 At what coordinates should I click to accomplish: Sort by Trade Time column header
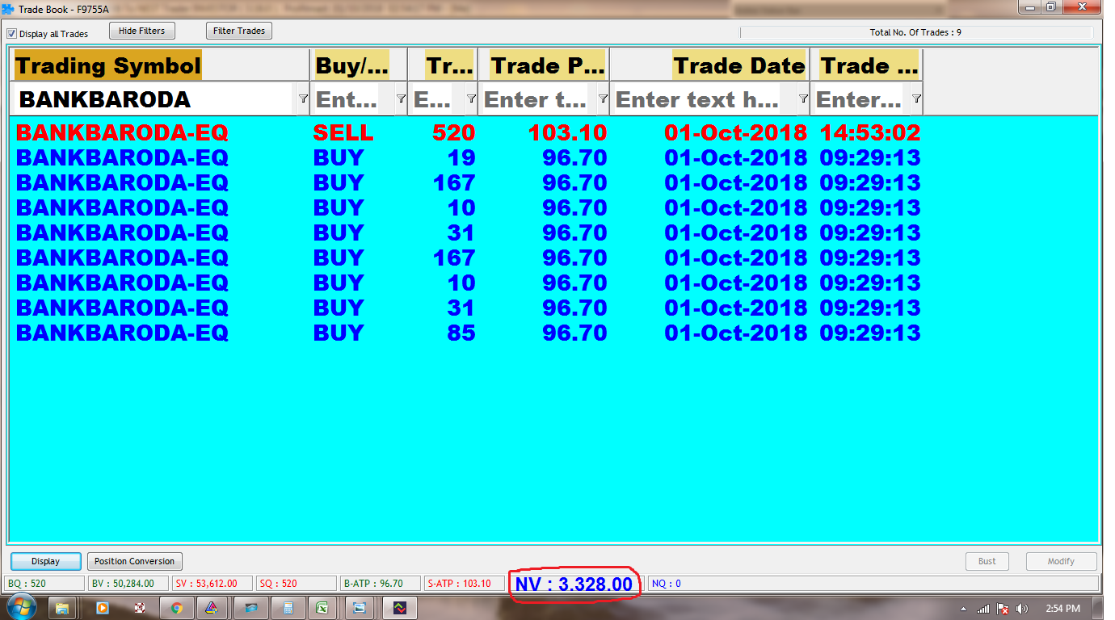(868, 65)
